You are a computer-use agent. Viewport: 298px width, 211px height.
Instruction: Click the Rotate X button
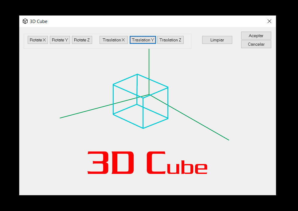(x=37, y=40)
